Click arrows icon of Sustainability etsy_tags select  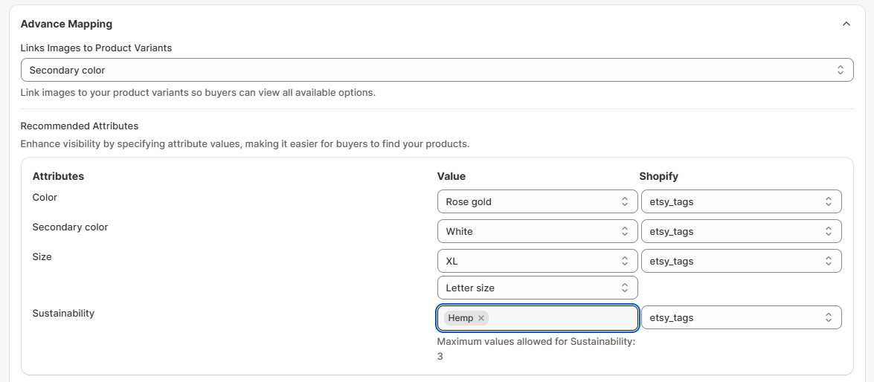(x=829, y=317)
